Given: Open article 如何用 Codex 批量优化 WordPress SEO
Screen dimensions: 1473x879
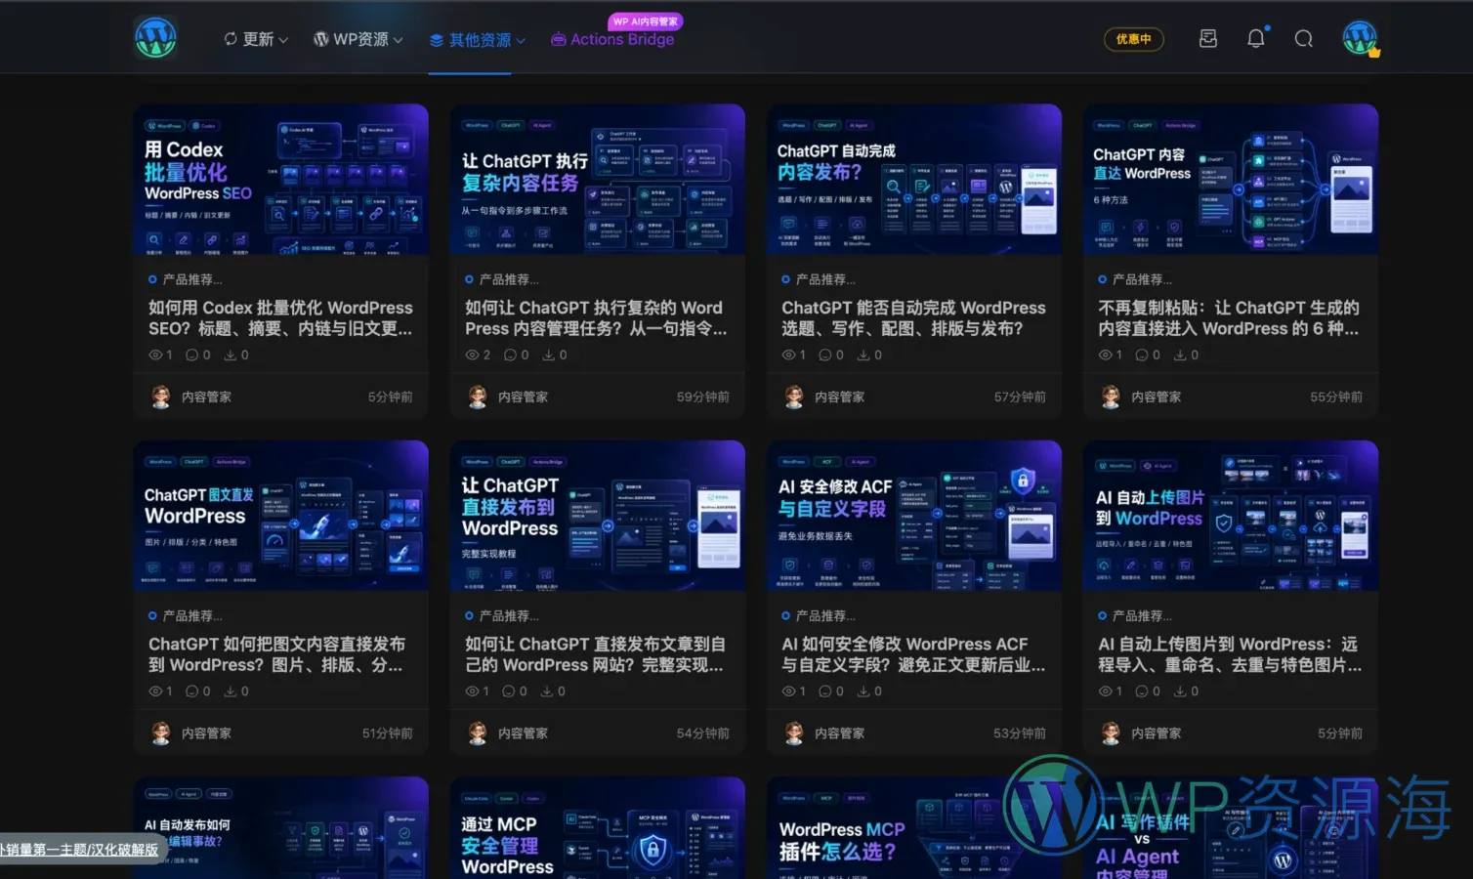Looking at the screenshot, I should coord(280,318).
